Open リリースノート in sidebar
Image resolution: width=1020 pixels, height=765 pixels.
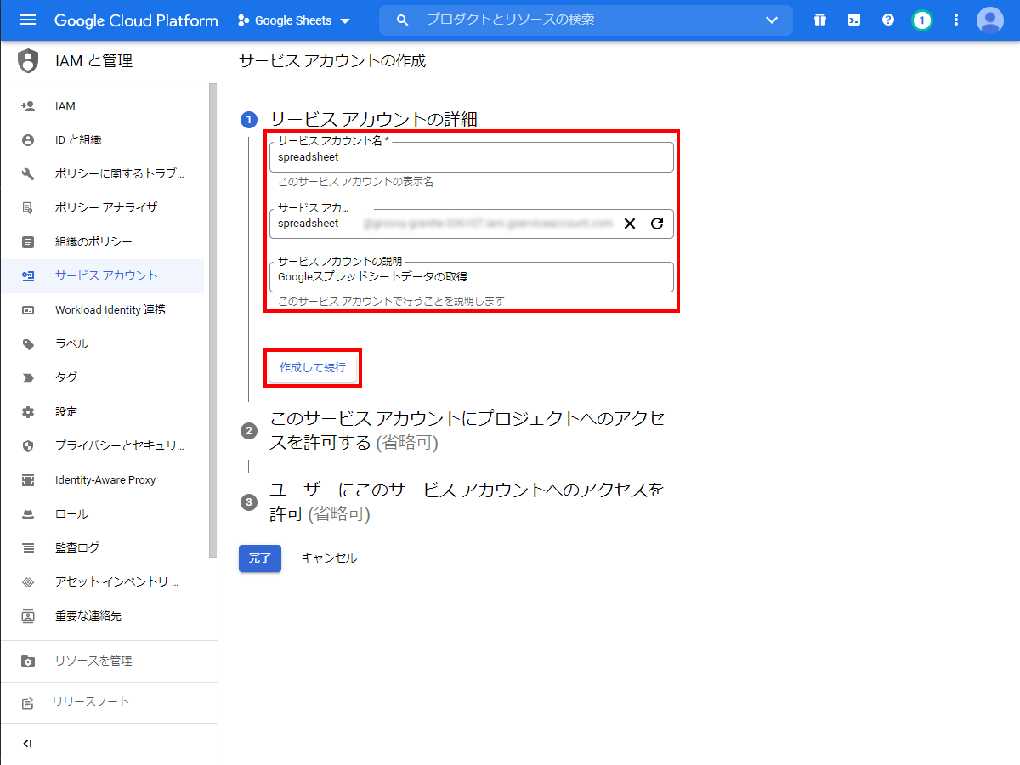[x=109, y=702]
